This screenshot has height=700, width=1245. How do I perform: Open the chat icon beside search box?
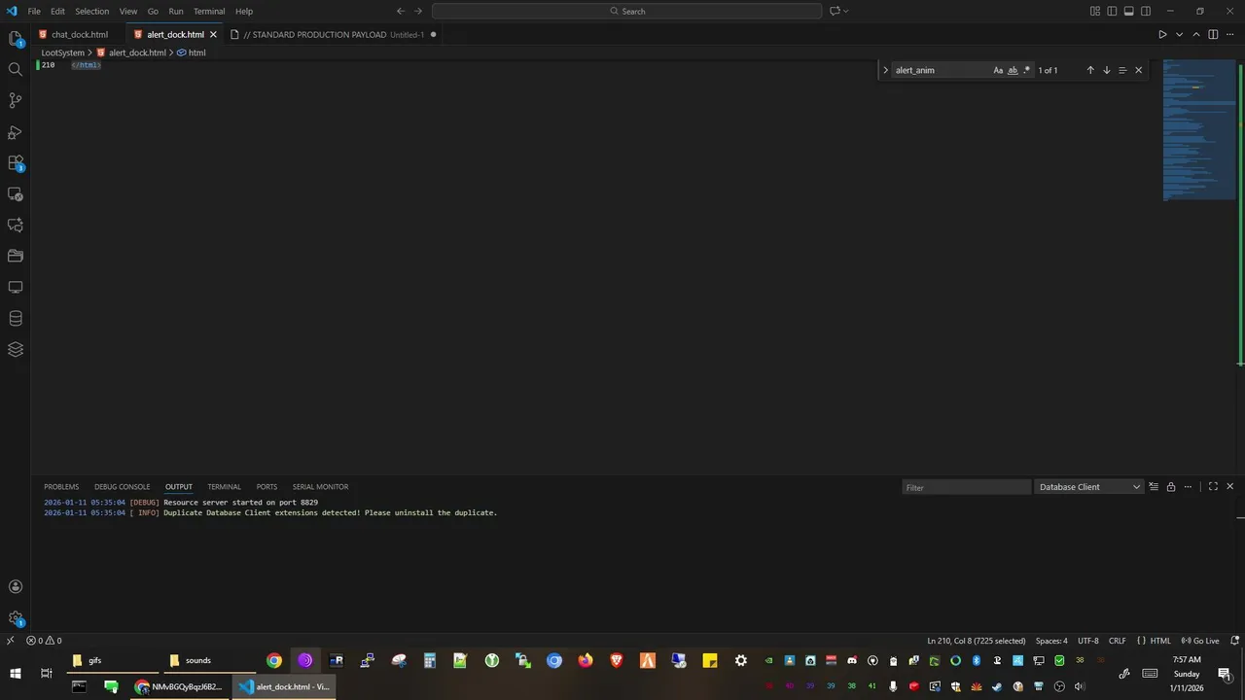(835, 12)
